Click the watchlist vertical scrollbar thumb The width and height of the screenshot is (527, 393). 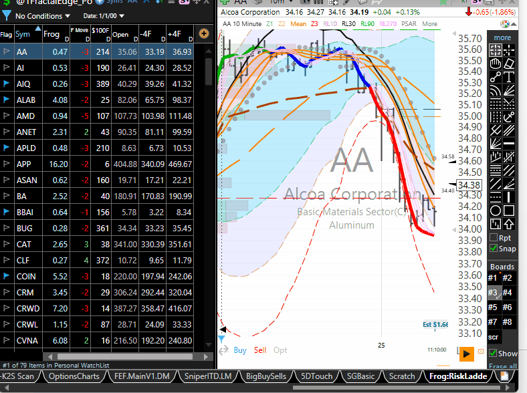coord(209,72)
